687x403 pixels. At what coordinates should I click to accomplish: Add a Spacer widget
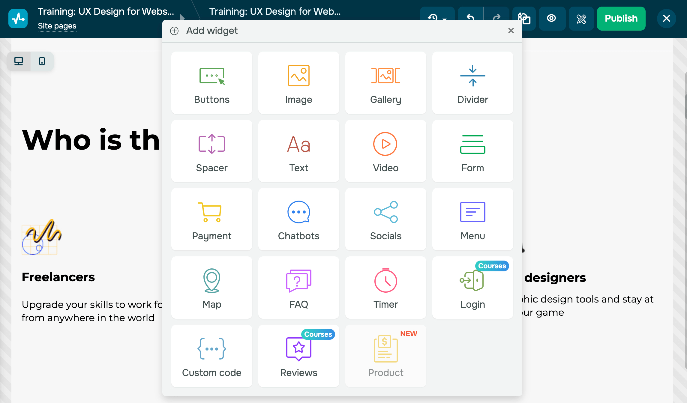[211, 151]
